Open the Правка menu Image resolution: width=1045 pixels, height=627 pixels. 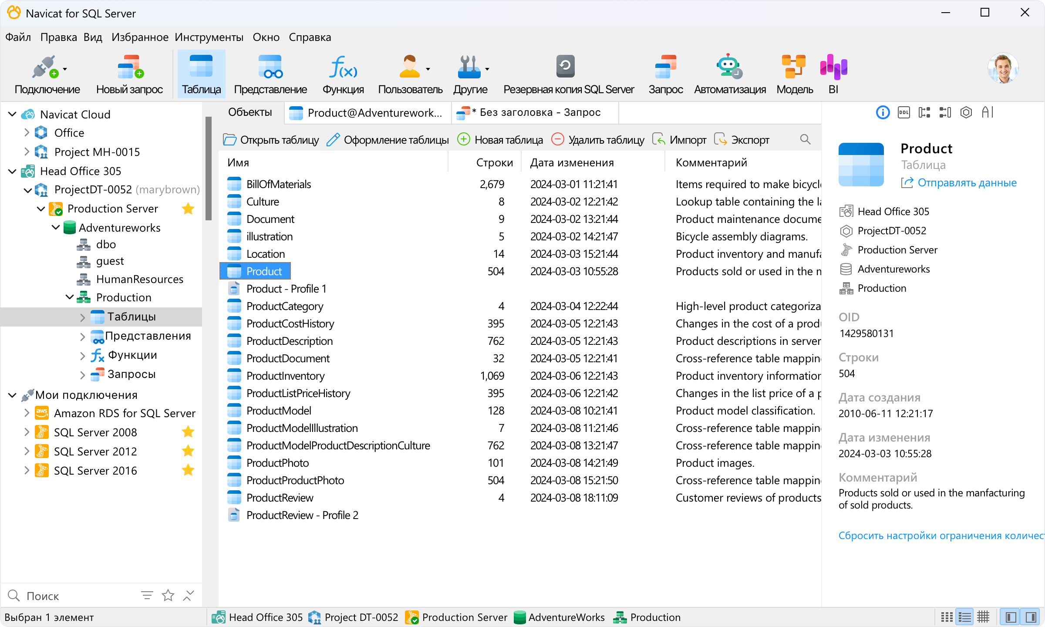click(58, 37)
